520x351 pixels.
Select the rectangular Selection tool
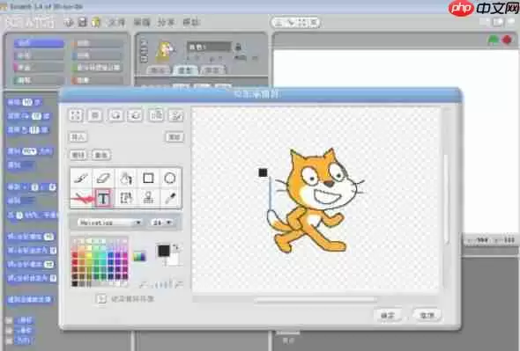pos(126,198)
